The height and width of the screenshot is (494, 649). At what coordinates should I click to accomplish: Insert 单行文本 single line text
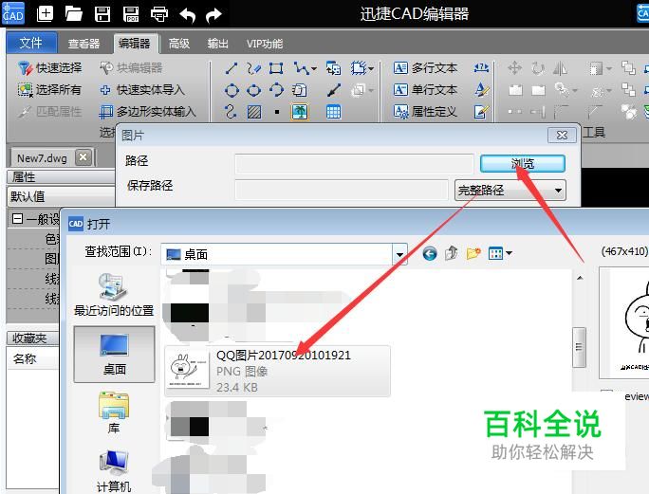[x=425, y=90]
